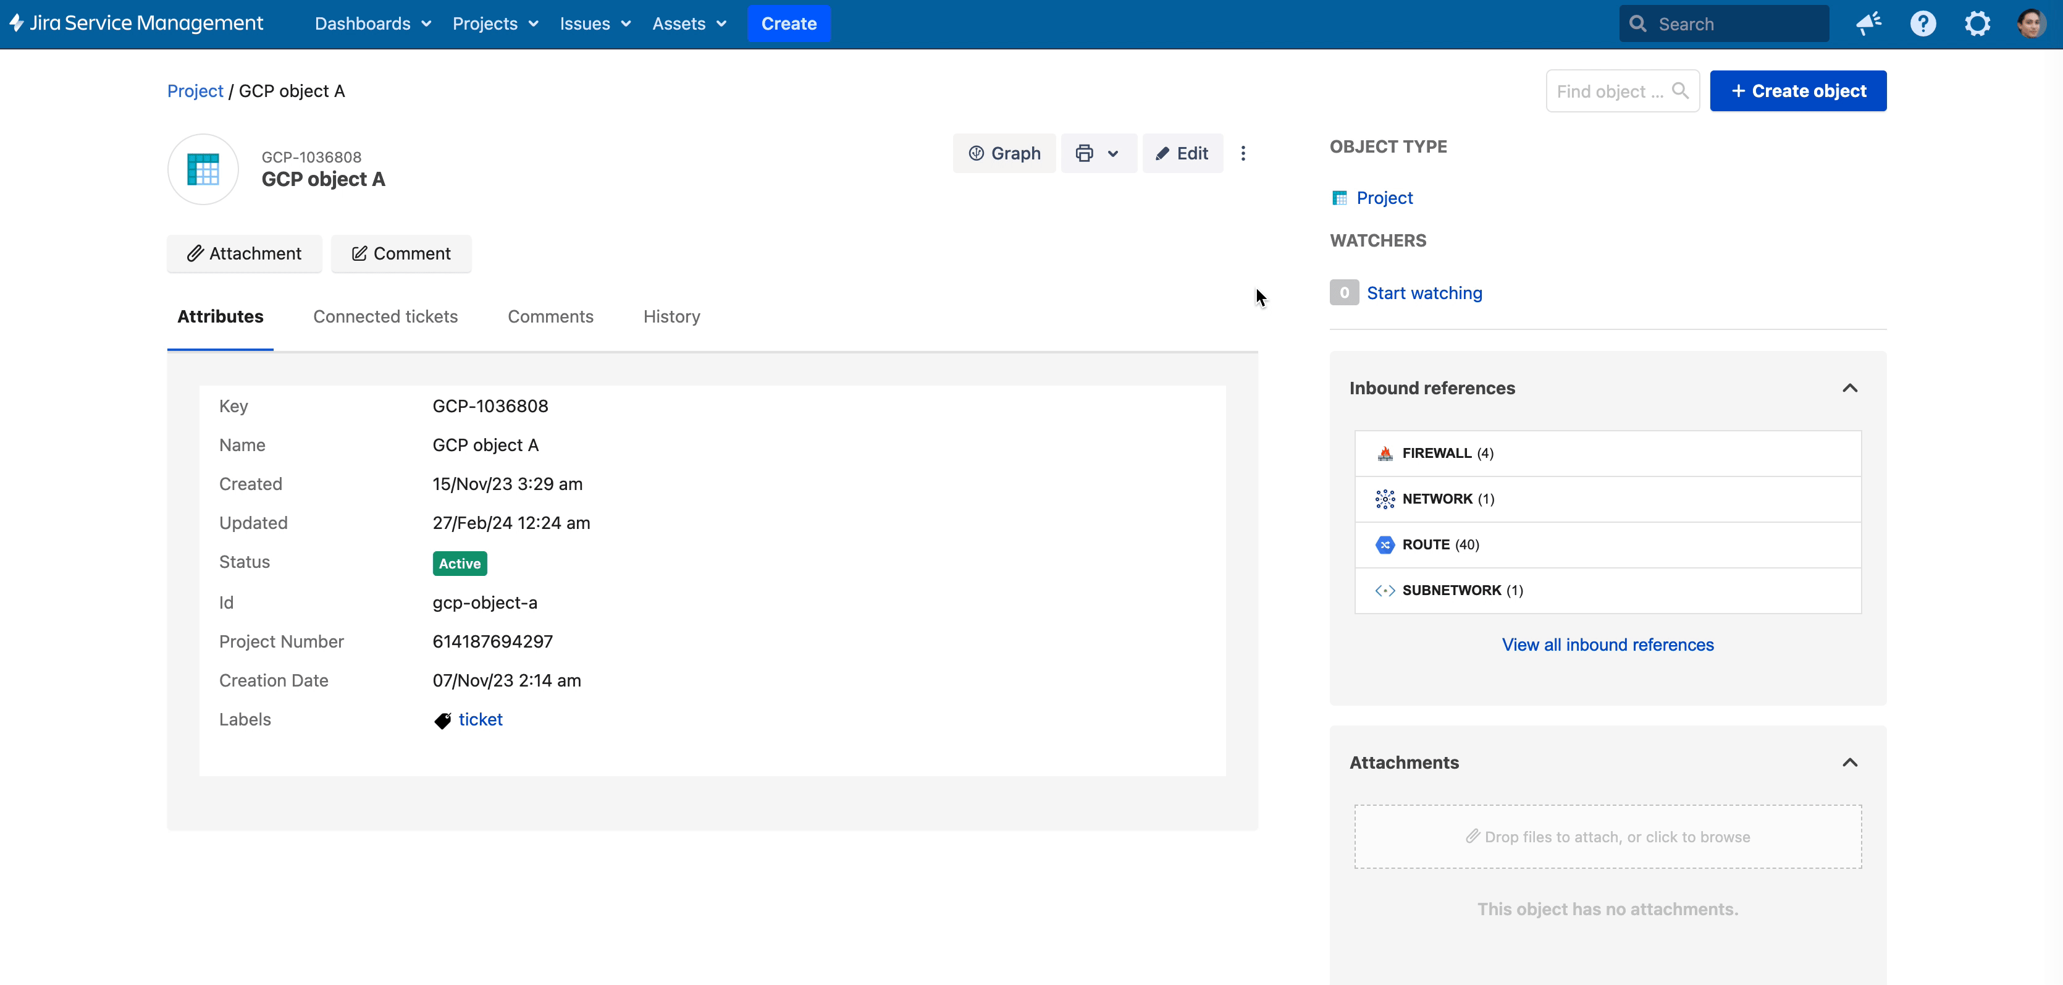Click the drop files to attach area
Viewport: 2063px width, 985px height.
pos(1607,837)
